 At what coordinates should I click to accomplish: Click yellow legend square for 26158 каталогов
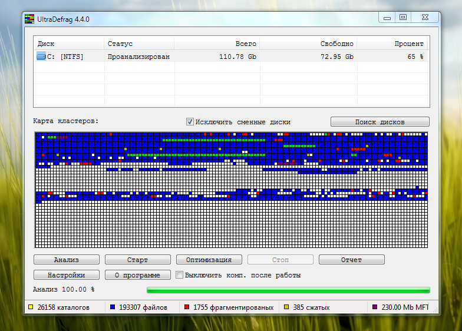pos(31,307)
